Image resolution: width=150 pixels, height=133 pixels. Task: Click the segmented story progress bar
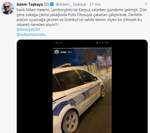(82, 48)
